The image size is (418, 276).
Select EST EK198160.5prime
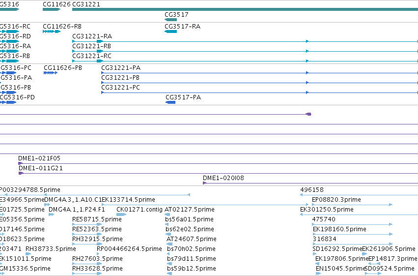[339, 229]
